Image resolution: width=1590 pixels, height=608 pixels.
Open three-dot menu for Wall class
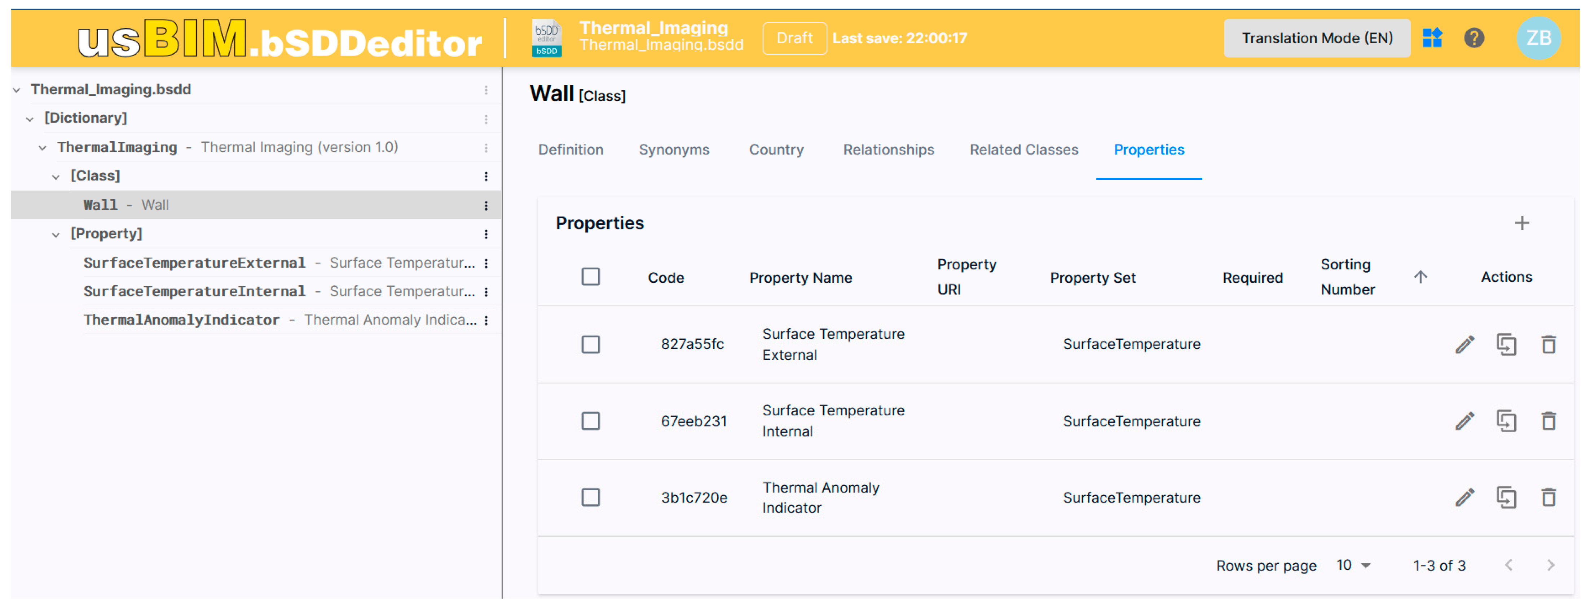[486, 205]
